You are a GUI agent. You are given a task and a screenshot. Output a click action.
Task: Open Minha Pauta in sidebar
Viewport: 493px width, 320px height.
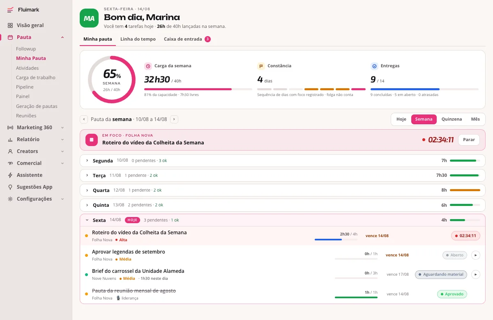[31, 58]
